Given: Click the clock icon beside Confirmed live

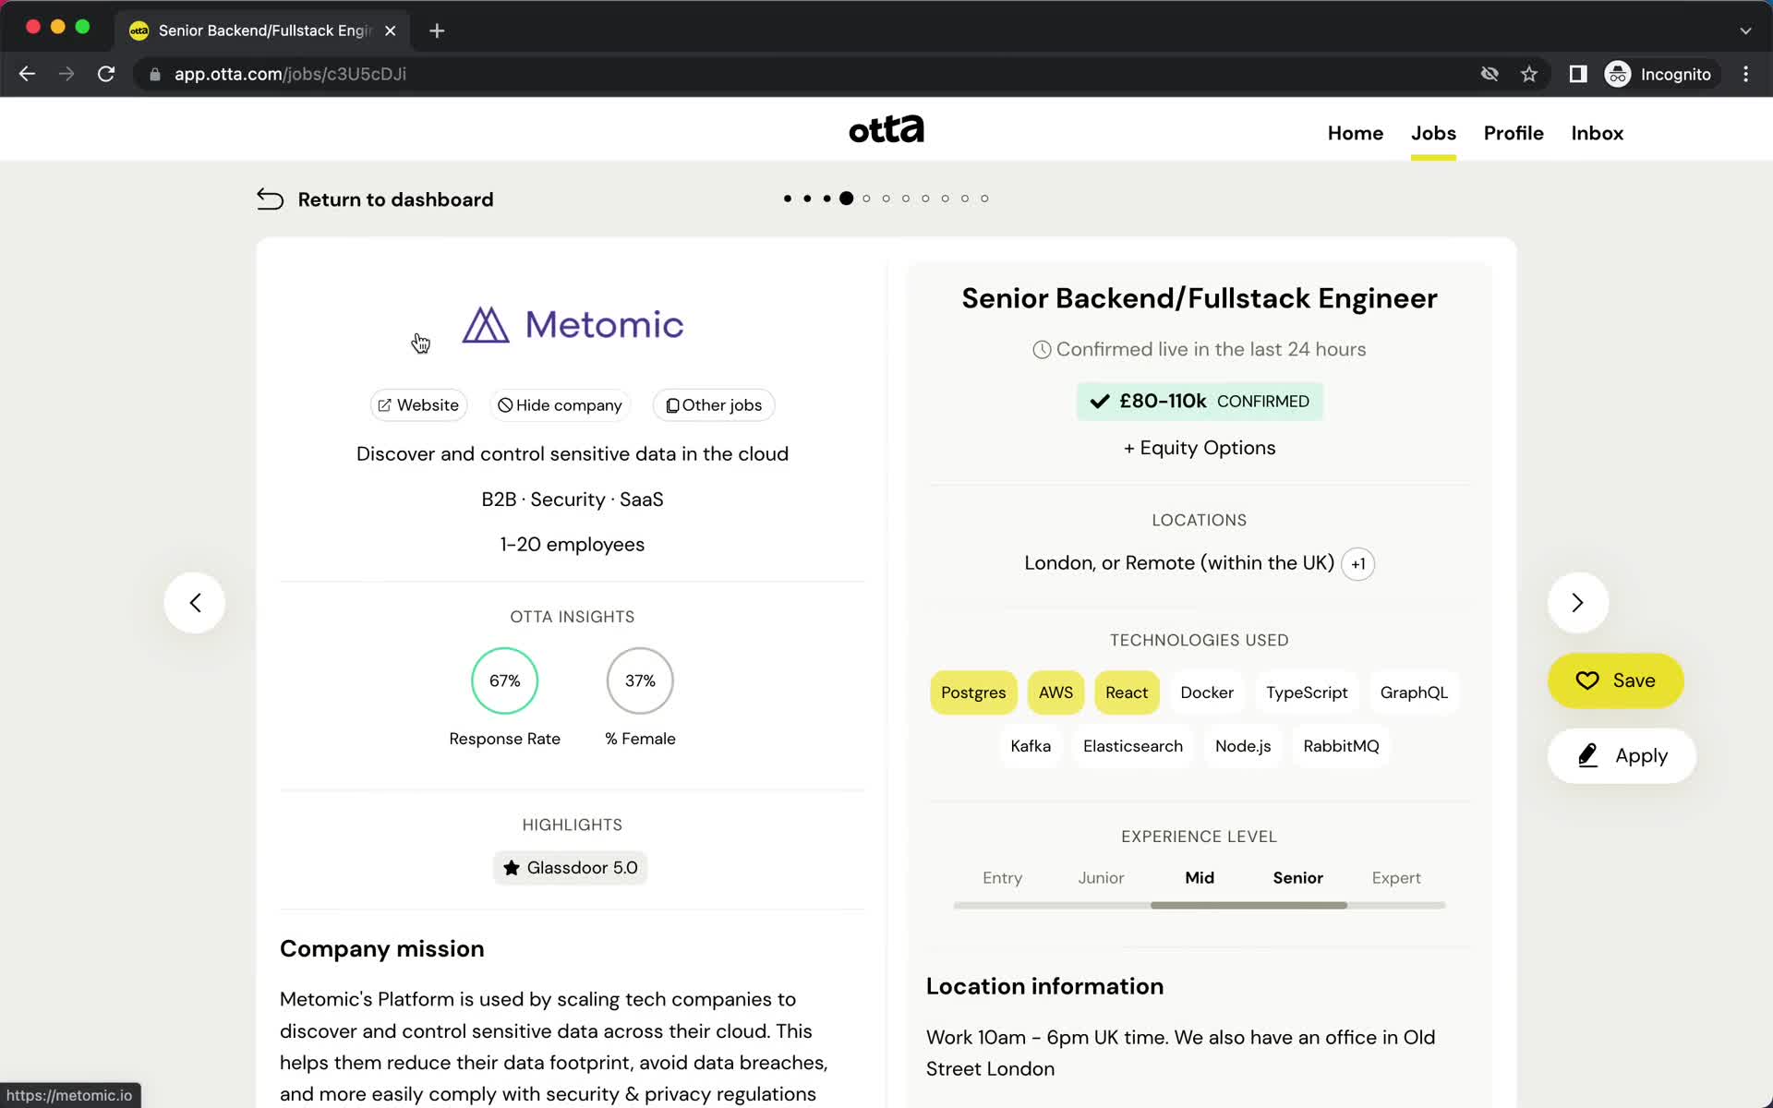Looking at the screenshot, I should [x=1042, y=350].
